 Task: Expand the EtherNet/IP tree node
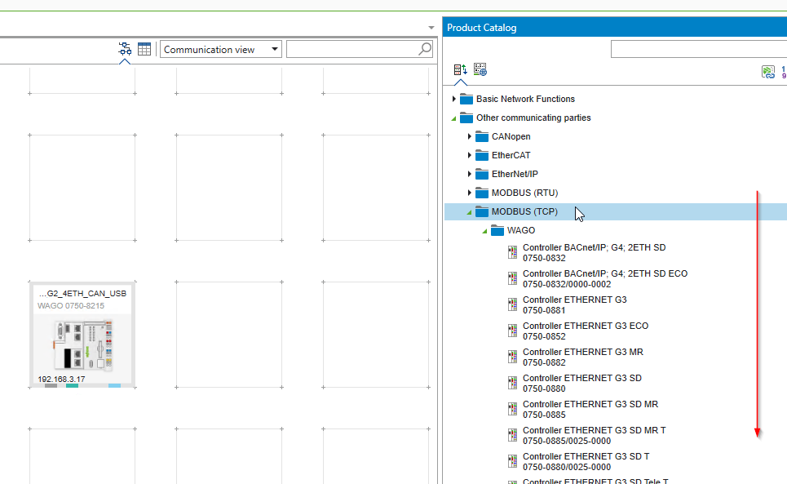click(469, 174)
